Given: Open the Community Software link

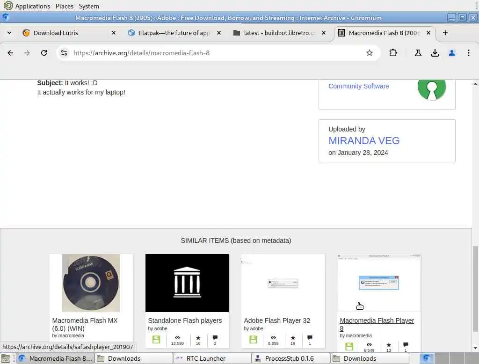Looking at the screenshot, I should 359,86.
